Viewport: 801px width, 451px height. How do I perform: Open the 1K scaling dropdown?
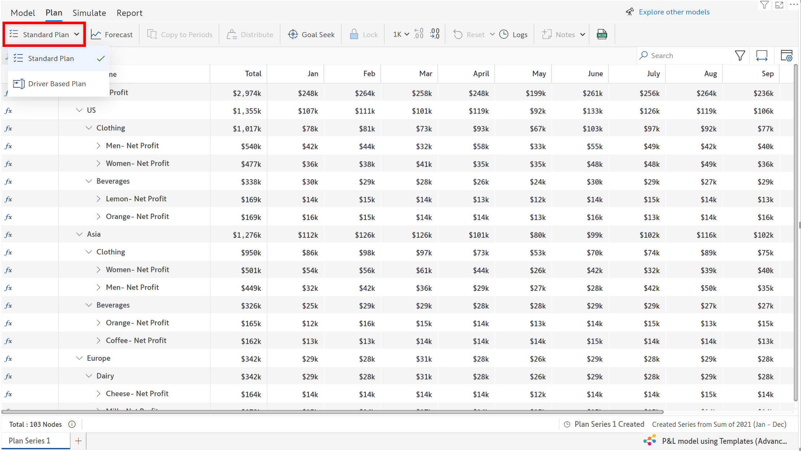click(401, 35)
